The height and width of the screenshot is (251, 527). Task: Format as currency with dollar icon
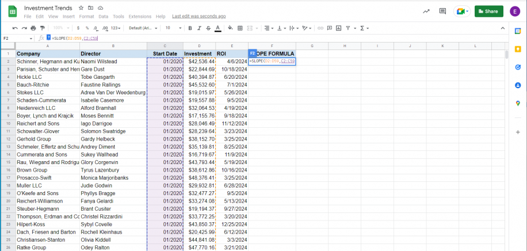(78, 28)
